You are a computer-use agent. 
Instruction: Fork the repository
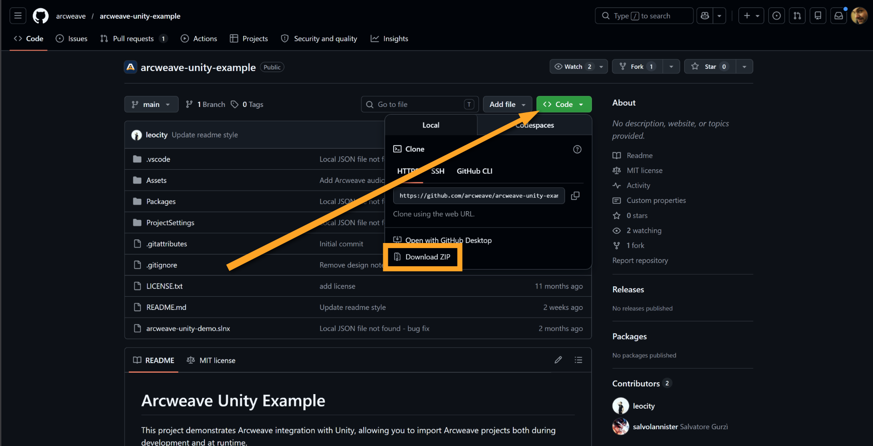click(637, 67)
